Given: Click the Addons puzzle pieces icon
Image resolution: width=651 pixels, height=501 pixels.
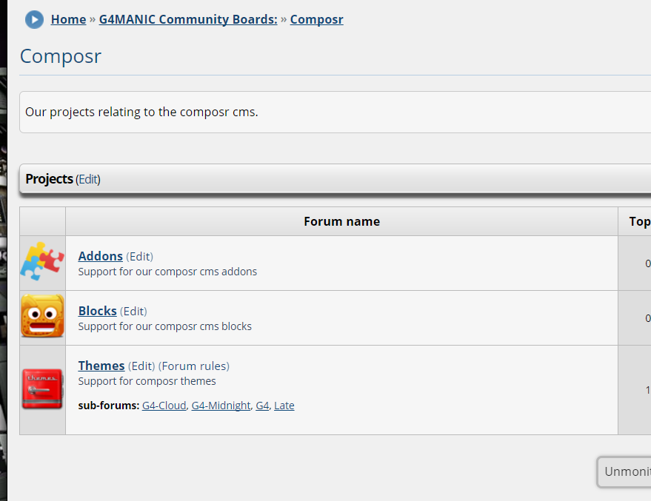Looking at the screenshot, I should coord(42,263).
